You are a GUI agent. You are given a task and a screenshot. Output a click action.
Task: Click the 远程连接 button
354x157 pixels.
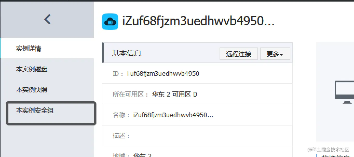click(239, 54)
